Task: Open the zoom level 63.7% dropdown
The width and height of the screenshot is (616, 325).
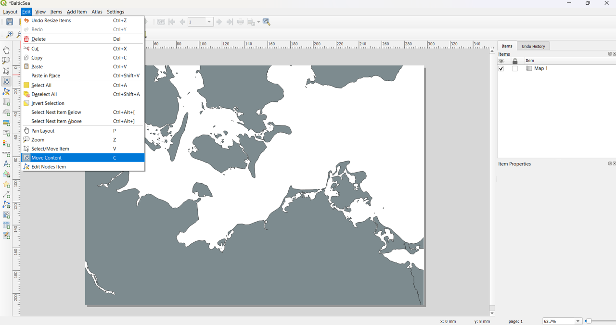Action: click(577, 321)
